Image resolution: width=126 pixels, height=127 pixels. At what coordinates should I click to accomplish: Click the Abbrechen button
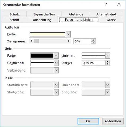click(113, 121)
